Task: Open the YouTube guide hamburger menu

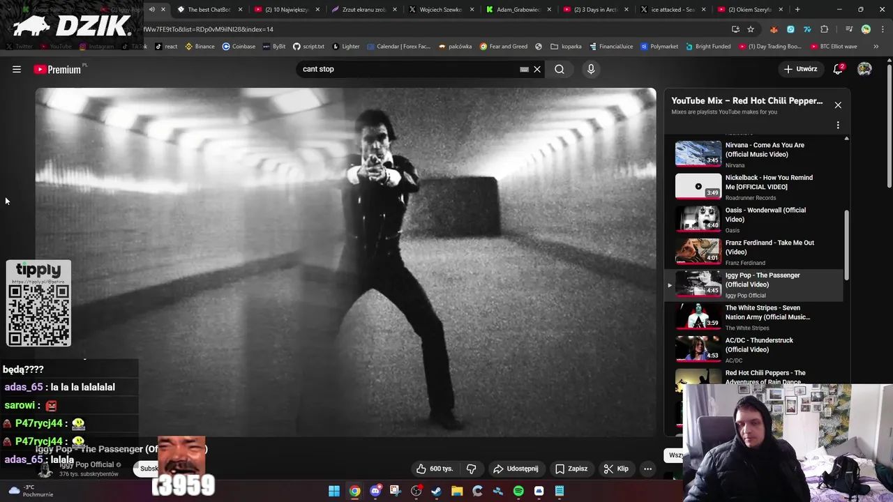Action: coord(17,69)
